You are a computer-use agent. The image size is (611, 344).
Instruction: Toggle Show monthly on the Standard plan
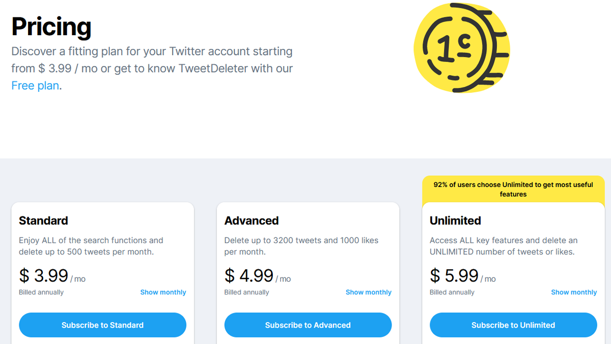(163, 292)
